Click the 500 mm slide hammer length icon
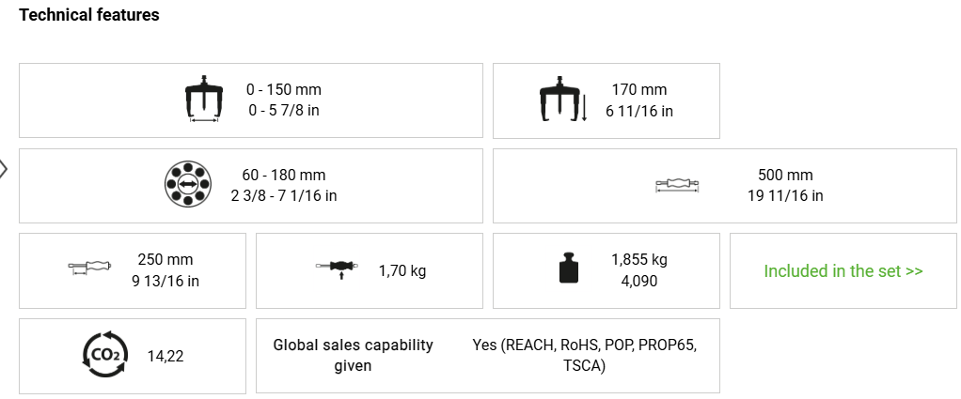Screen dimensions: 961x399 [678, 186]
